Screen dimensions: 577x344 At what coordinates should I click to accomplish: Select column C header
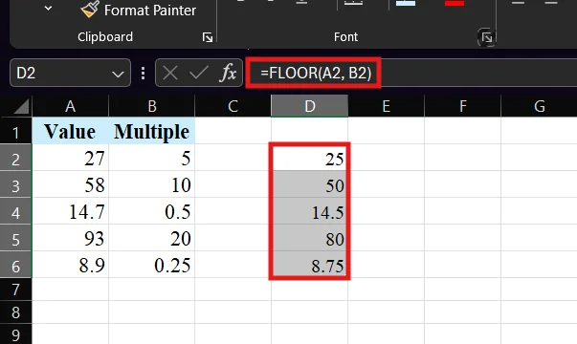[x=233, y=106]
